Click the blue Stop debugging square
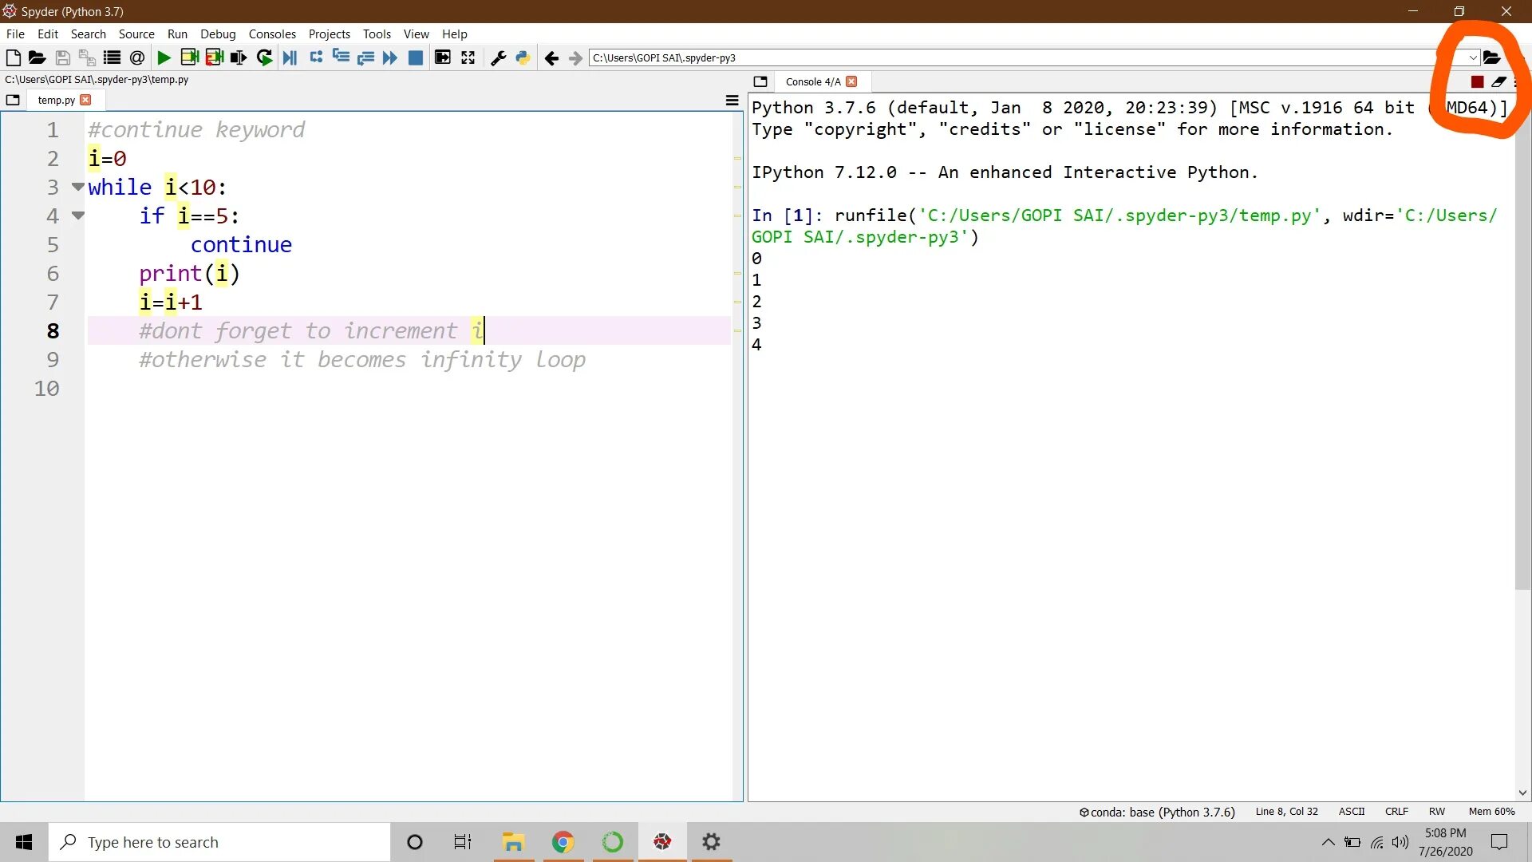The width and height of the screenshot is (1532, 862). [415, 57]
